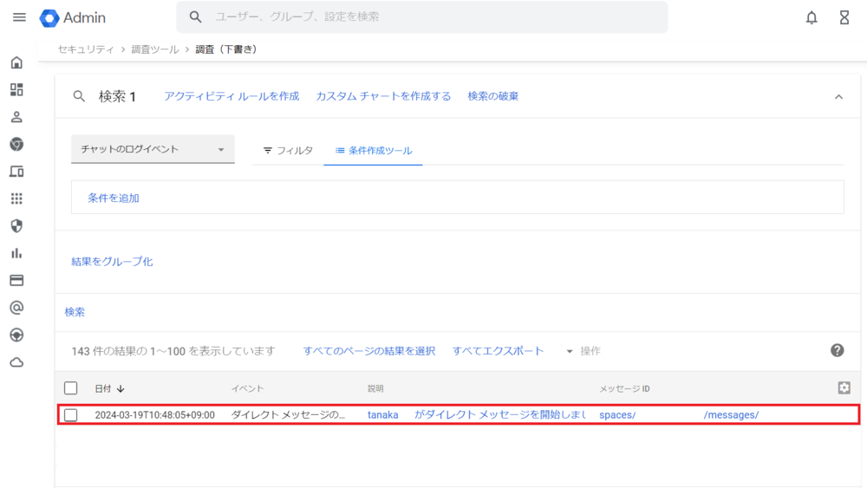Open column settings gear icon
Screen dimensions: 867x488
(844, 388)
